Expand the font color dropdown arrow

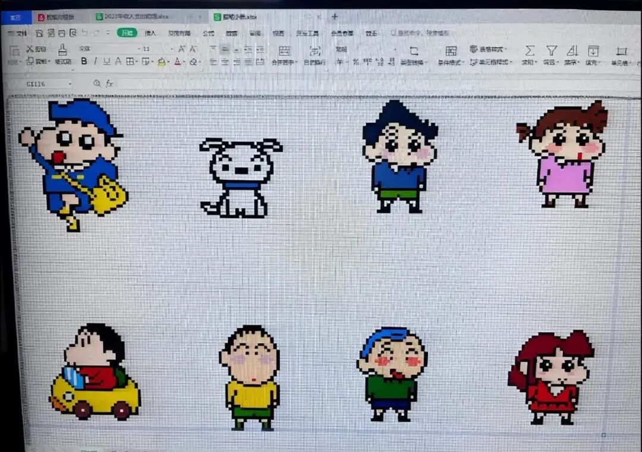184,62
